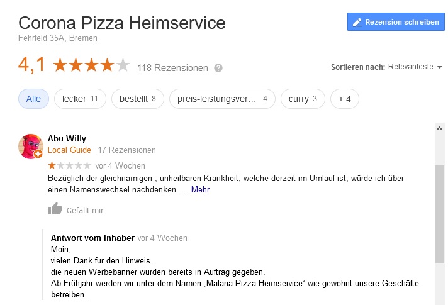The height and width of the screenshot is (305, 448).
Task: Click the '118 Rezensionen' count text
Action: [172, 68]
